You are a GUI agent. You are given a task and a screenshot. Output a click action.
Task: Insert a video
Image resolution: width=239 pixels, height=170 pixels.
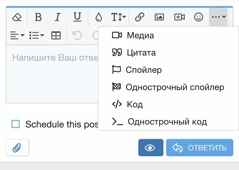[x=179, y=17]
